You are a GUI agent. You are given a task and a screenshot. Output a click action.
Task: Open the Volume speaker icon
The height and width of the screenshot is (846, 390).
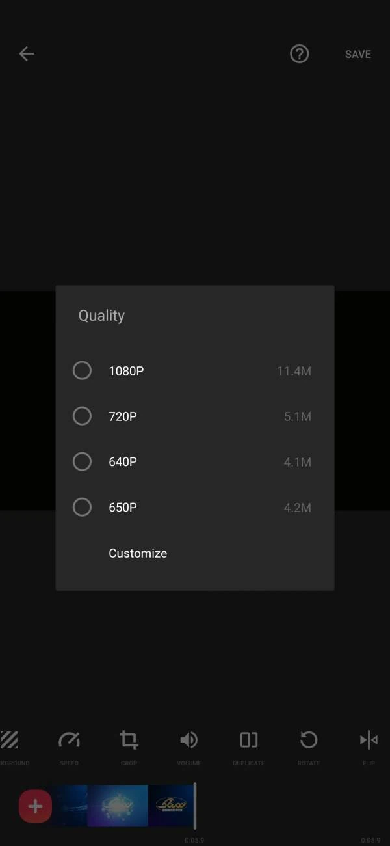[188, 740]
